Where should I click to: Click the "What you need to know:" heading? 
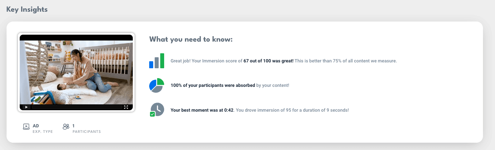click(191, 39)
